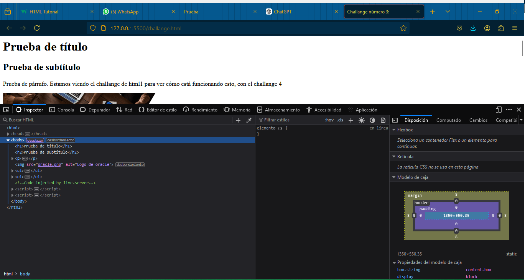Image resolution: width=525 pixels, height=280 pixels.
Task: Expand the p node
Action: pos(13,159)
